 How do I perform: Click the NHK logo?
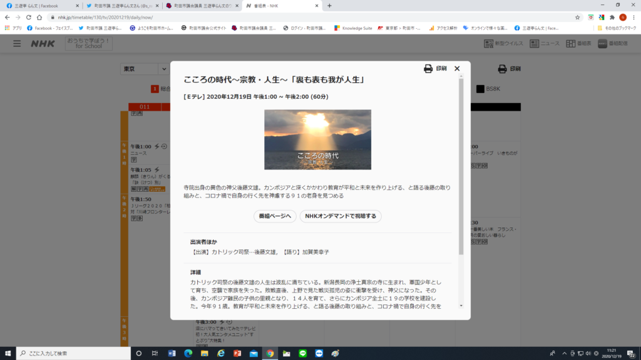(x=43, y=43)
